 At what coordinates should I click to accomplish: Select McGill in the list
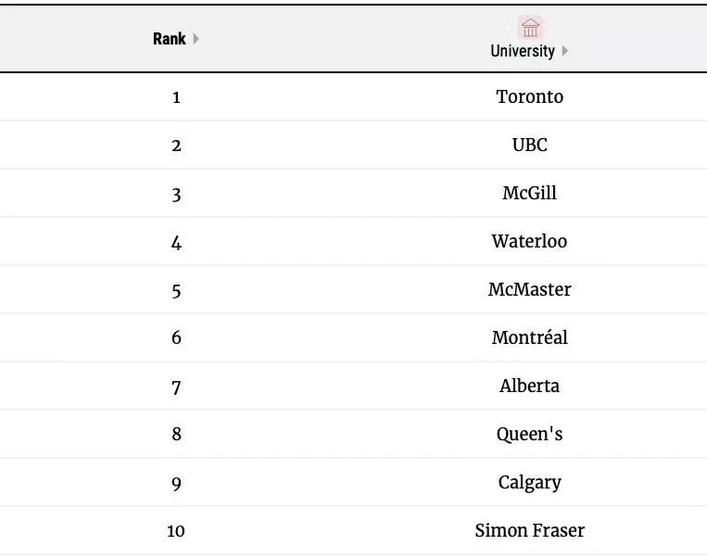(530, 193)
